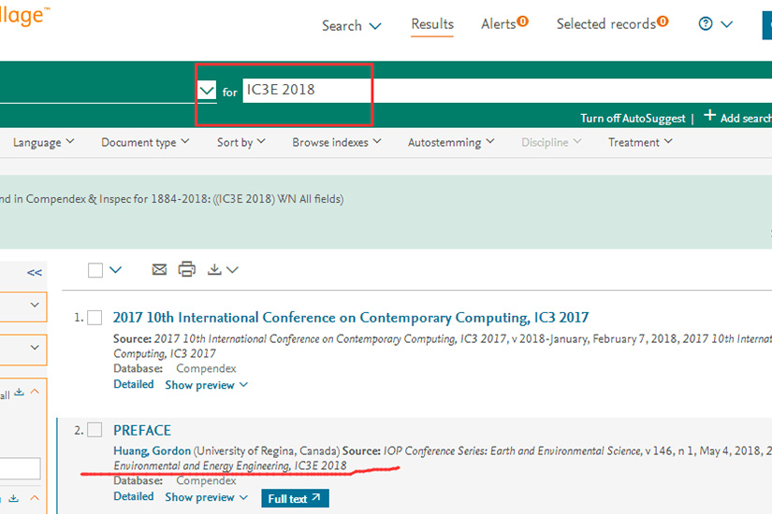Collapse the sidebar with double-arrow icon
The width and height of the screenshot is (772, 514).
point(35,273)
